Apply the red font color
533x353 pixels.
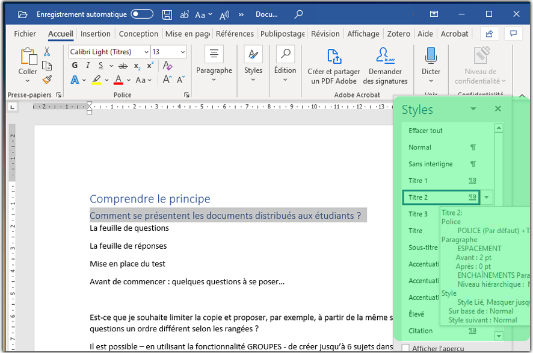pos(119,80)
